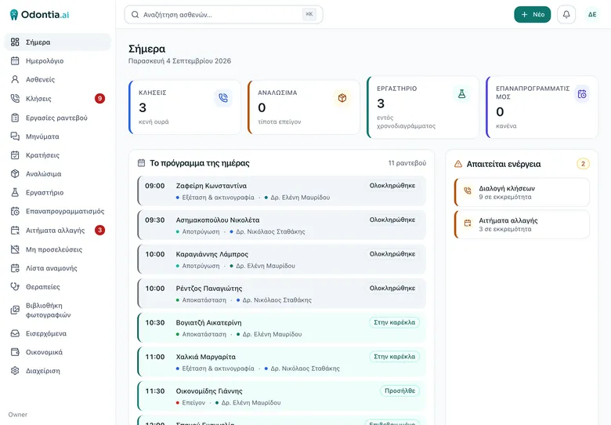Open the ΔΕ user avatar menu
The height and width of the screenshot is (425, 611).
pyautogui.click(x=592, y=14)
